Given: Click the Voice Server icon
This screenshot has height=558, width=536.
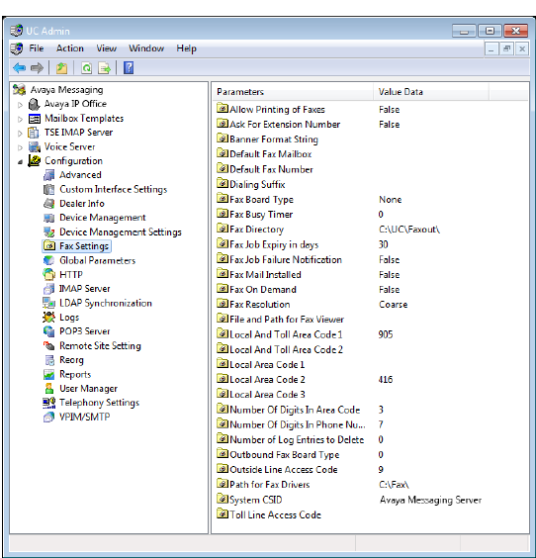Looking at the screenshot, I should pos(35,146).
